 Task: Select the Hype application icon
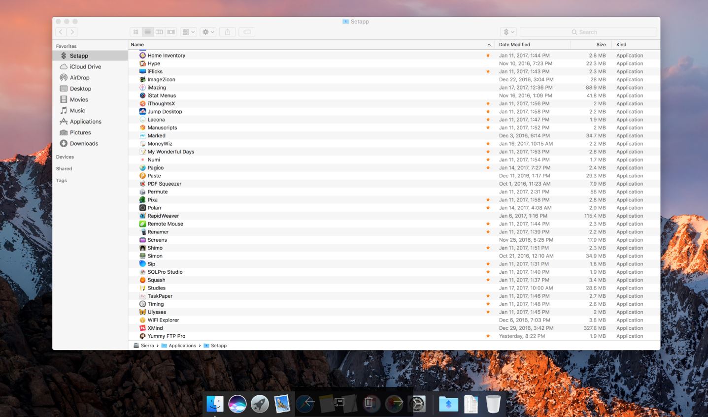pos(142,64)
